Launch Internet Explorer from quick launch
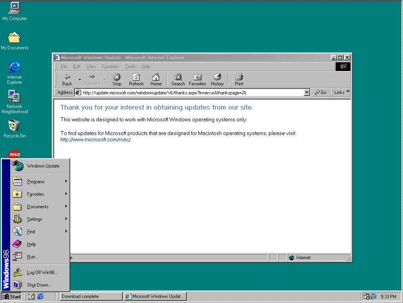Image resolution: width=403 pixels, height=303 pixels. (x=40, y=296)
